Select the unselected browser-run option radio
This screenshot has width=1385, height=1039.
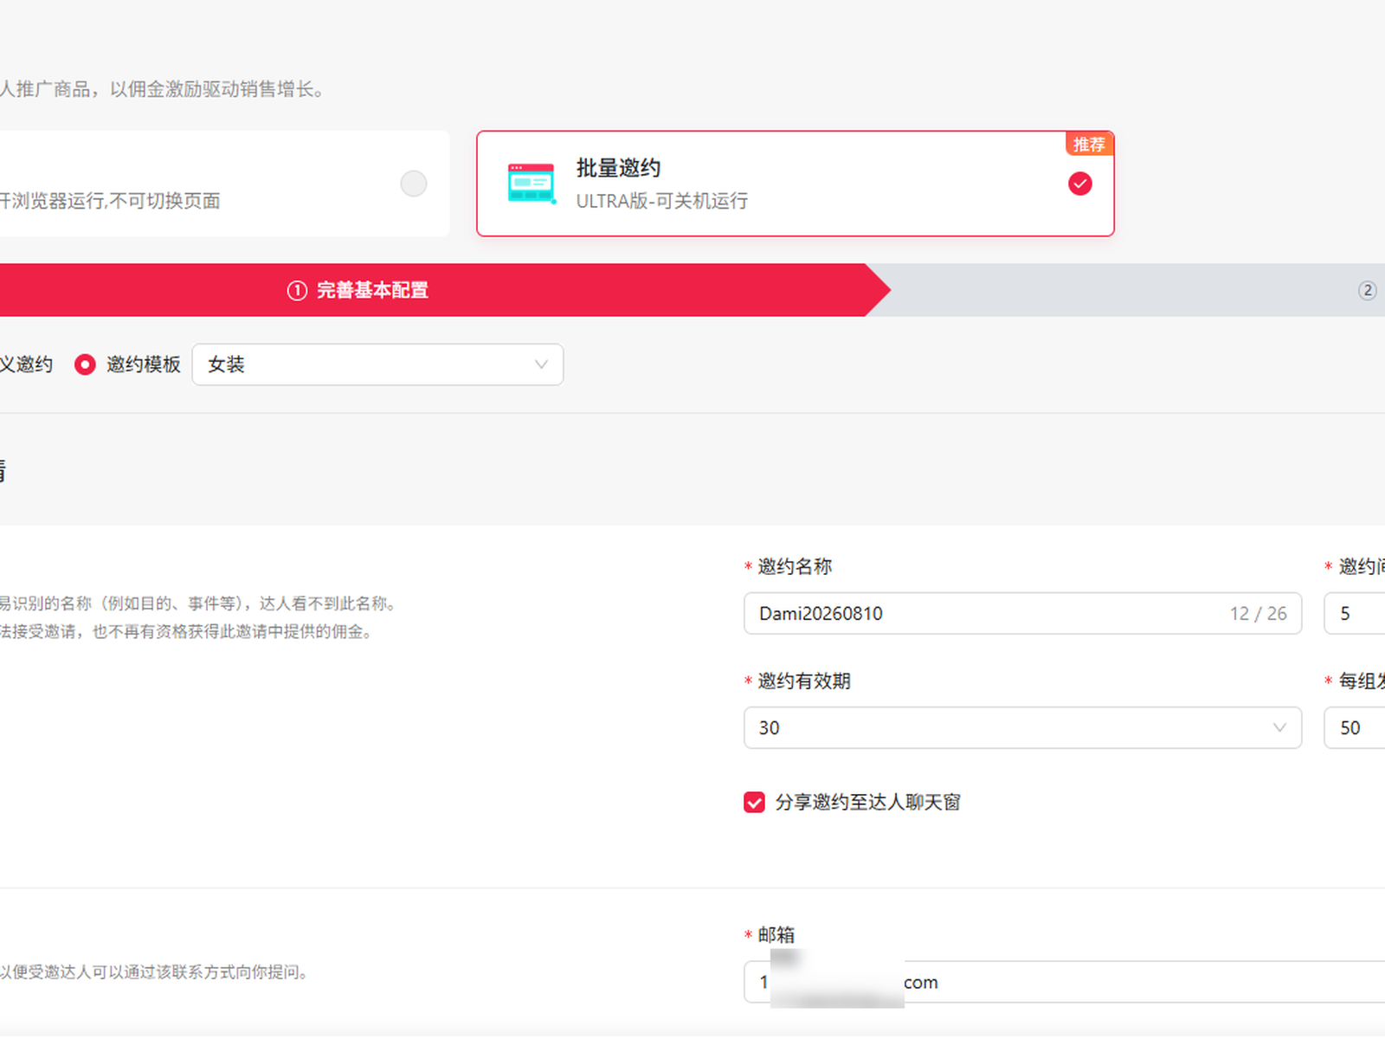coord(414,184)
